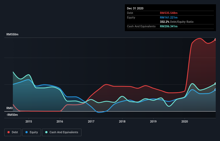Image resolution: width=220 pixels, height=141 pixels.
Task: Click the Equity label in tooltip
Action: click(x=131, y=17)
